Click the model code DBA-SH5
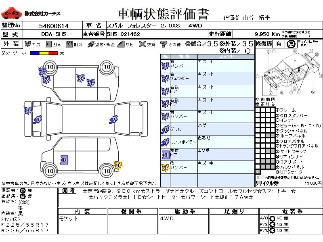Image resolution: width=323 pixels, height=242 pixels. (x=54, y=34)
